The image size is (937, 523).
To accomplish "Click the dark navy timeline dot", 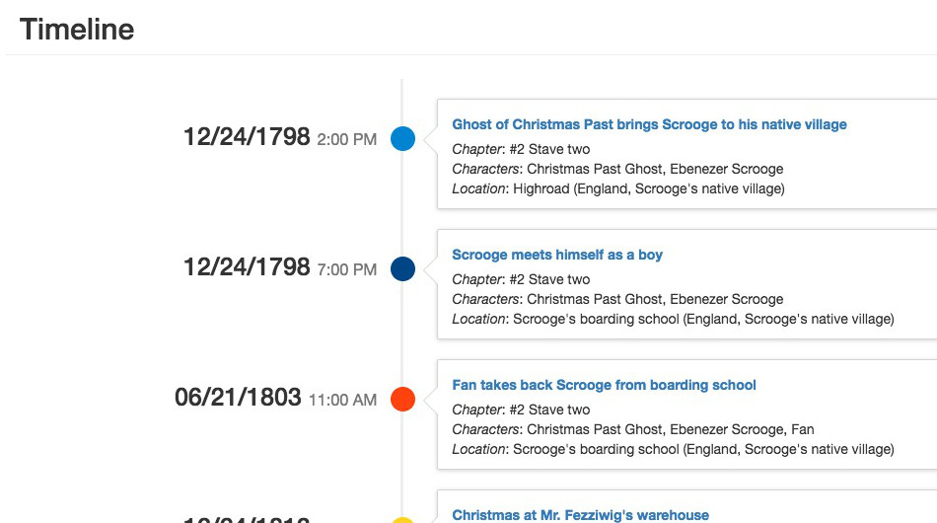I will (x=402, y=269).
